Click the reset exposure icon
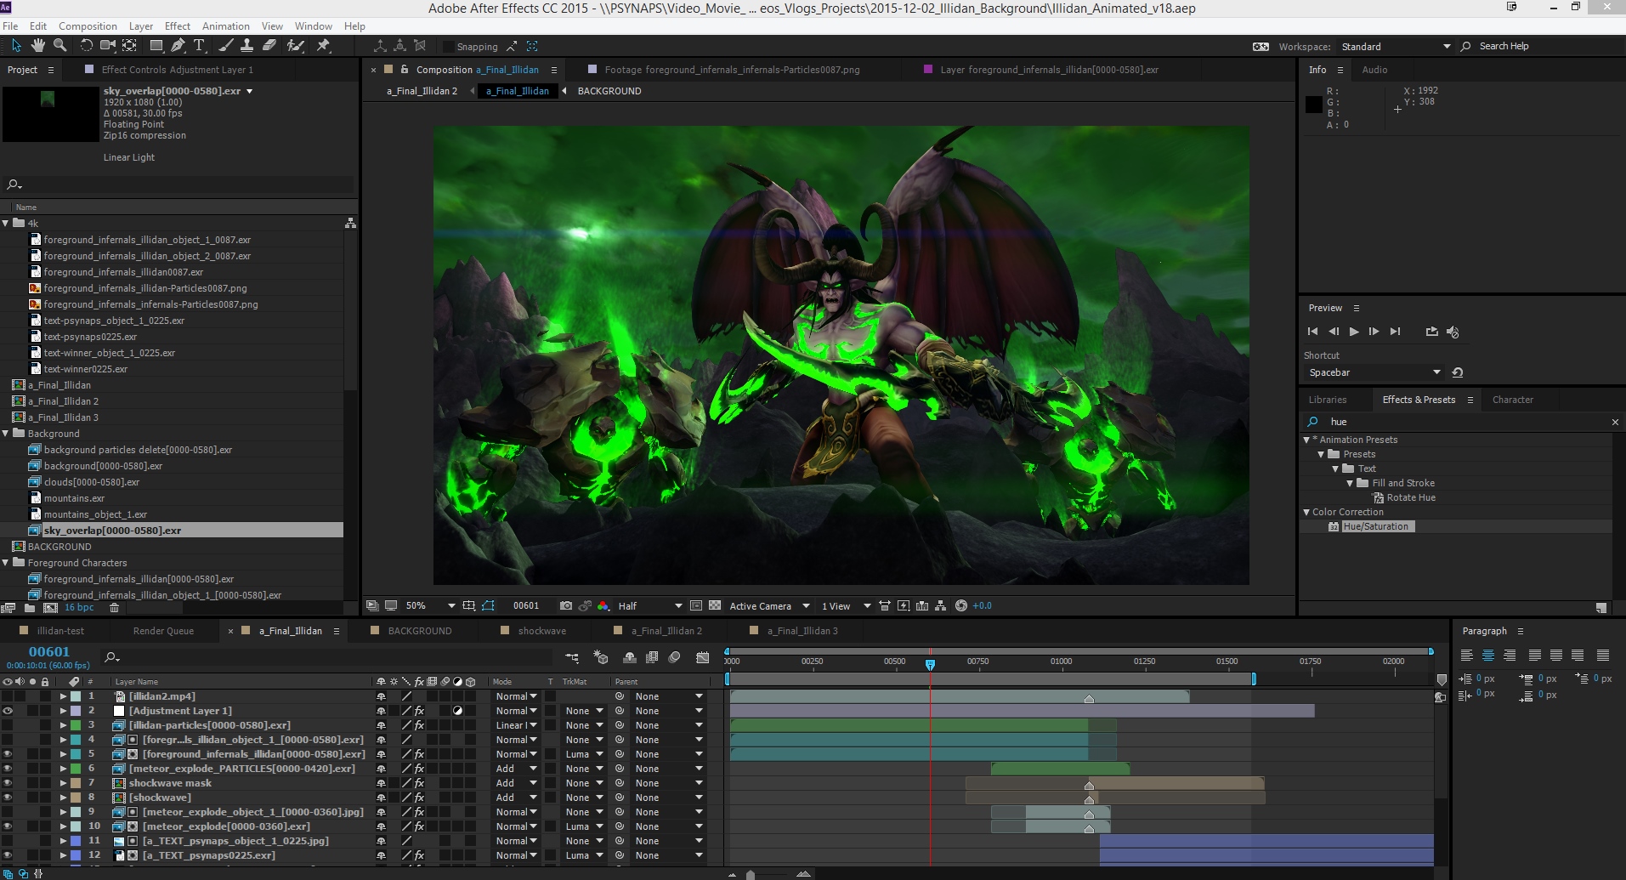The image size is (1626, 880). click(x=961, y=605)
